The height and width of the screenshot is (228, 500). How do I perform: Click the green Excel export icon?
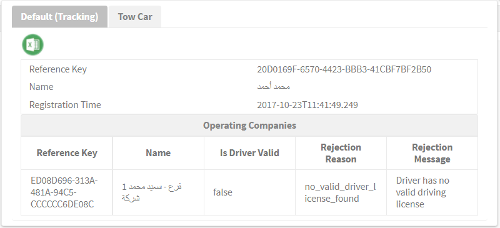33,44
